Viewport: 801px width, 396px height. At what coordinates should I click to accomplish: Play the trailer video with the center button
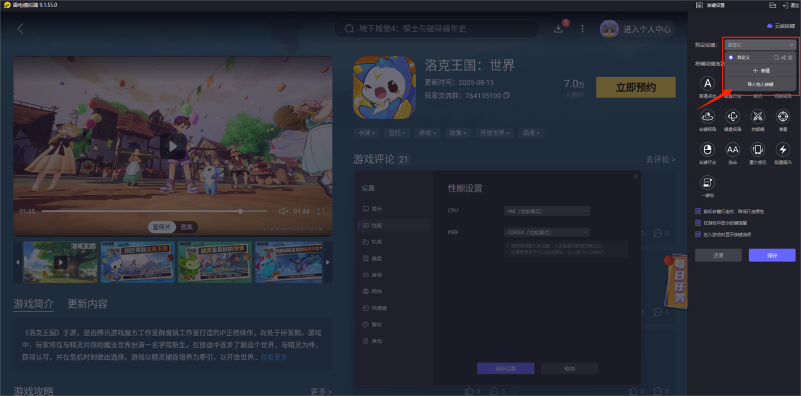click(173, 146)
